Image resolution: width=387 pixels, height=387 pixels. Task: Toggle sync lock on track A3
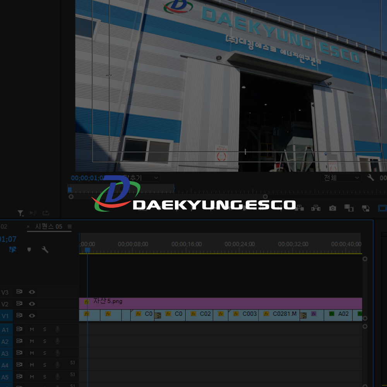tap(19, 353)
